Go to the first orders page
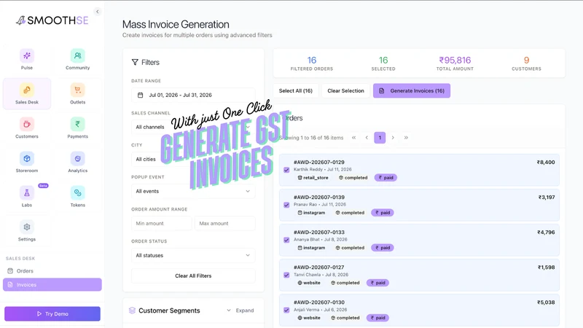Screen dimensions: 583x328 click(x=353, y=138)
